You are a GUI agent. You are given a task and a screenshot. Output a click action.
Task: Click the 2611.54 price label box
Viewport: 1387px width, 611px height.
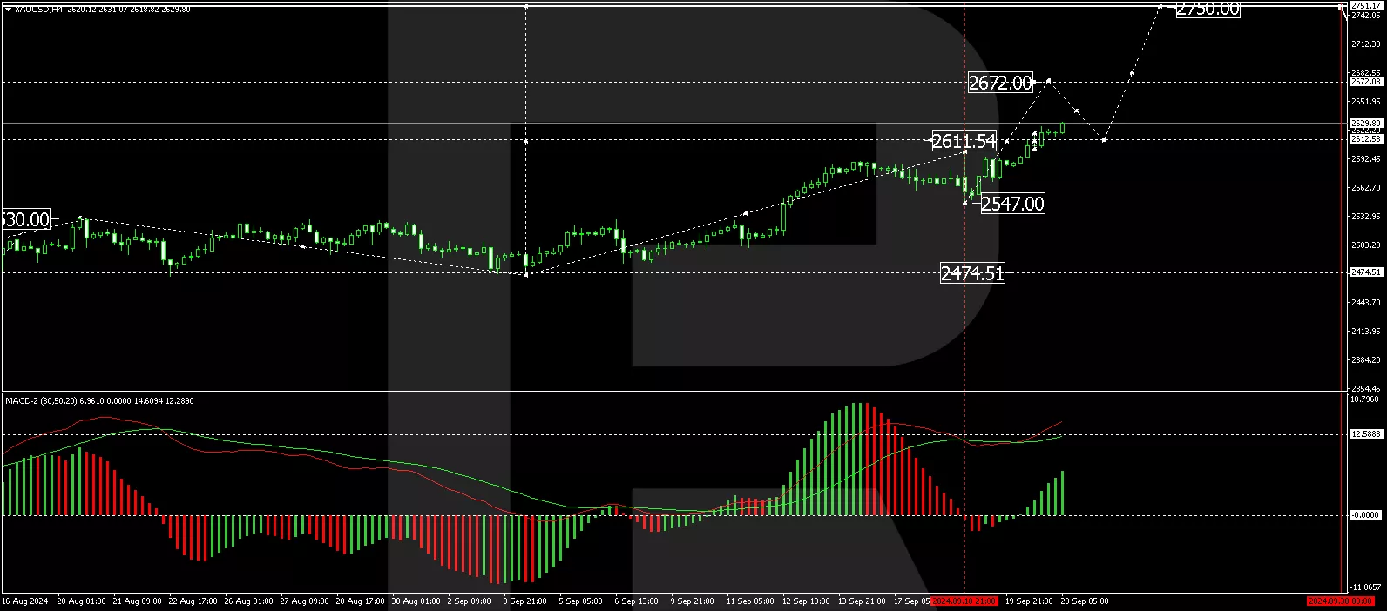964,141
